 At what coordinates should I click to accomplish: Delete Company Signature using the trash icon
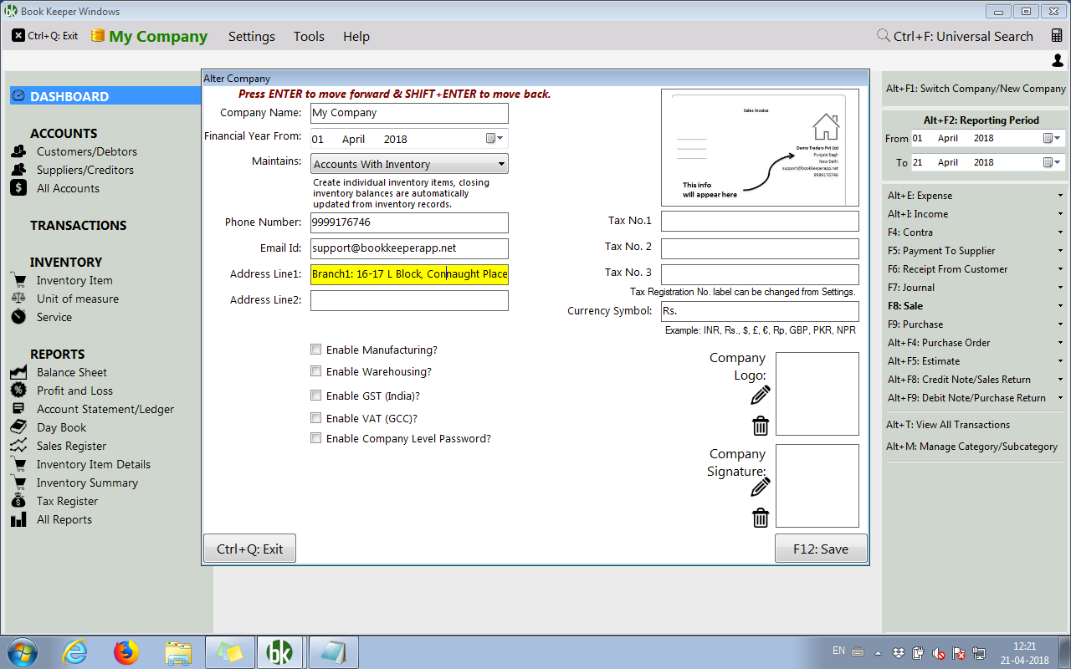coord(761,518)
